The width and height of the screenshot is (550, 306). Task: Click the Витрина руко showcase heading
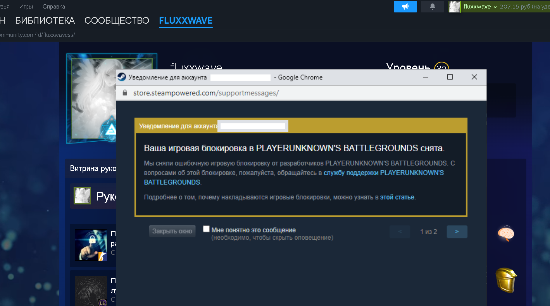tap(93, 169)
